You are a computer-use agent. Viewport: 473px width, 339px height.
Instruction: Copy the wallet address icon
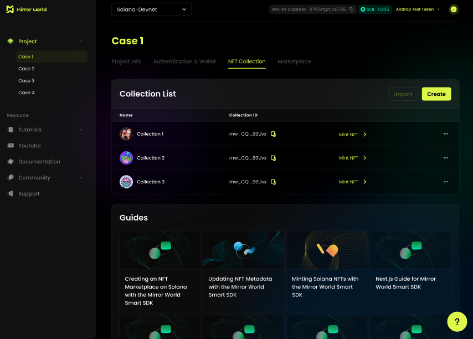coord(352,9)
